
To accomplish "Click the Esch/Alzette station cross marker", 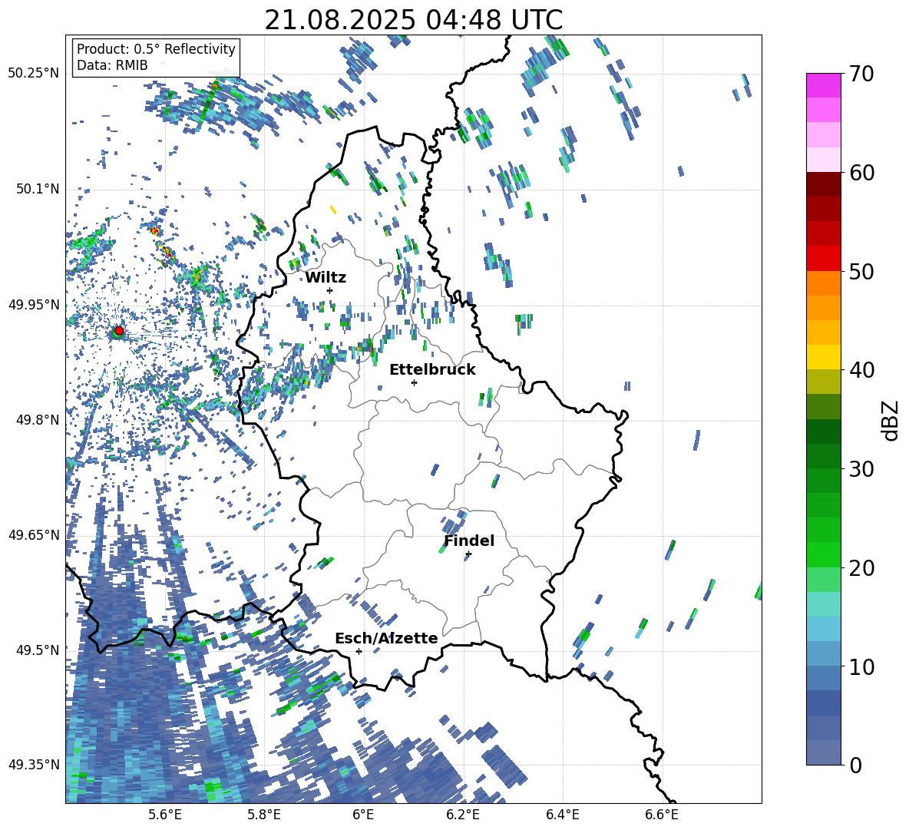I will [359, 651].
